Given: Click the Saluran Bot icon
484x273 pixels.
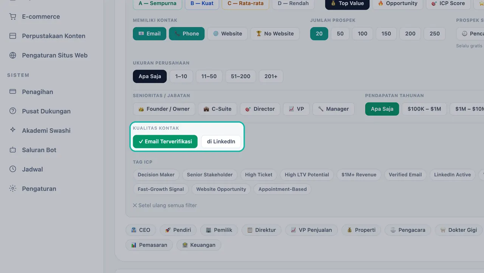Looking at the screenshot, I should click(x=13, y=150).
